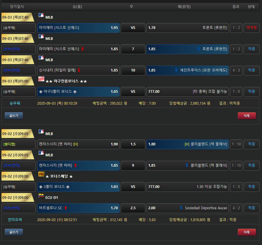
Task: Delete the 09-02 bet slip with 삭제
Action: tap(247, 232)
